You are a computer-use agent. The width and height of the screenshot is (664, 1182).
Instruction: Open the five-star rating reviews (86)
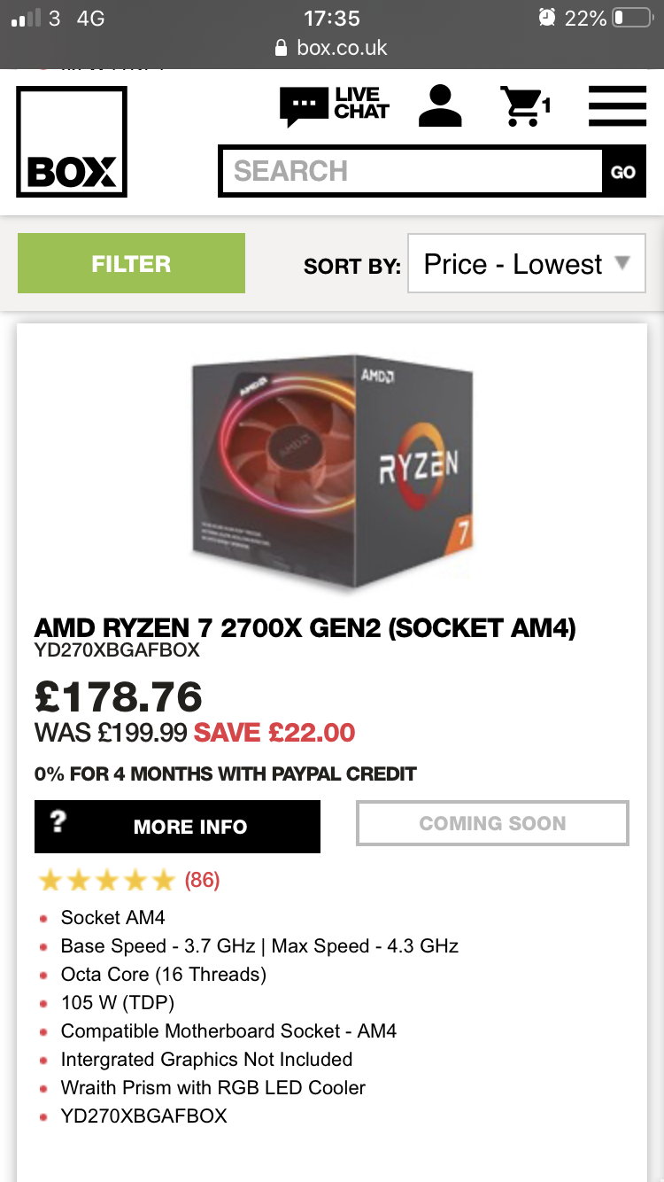click(129, 880)
